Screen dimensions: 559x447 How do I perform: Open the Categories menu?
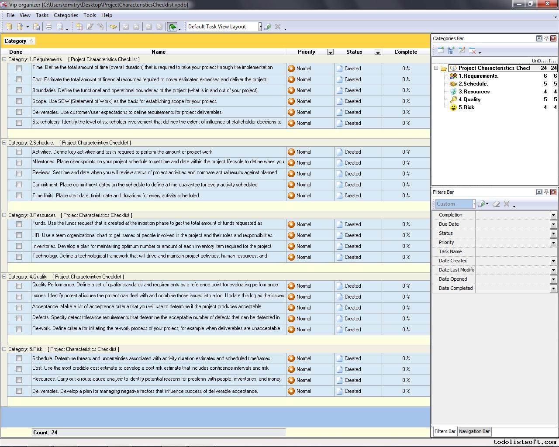(x=66, y=15)
